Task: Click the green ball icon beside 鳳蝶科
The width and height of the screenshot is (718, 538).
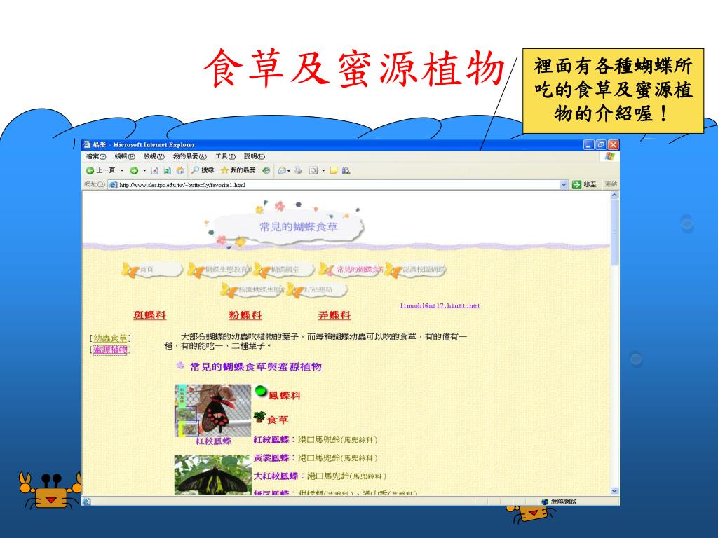Action: [x=261, y=391]
